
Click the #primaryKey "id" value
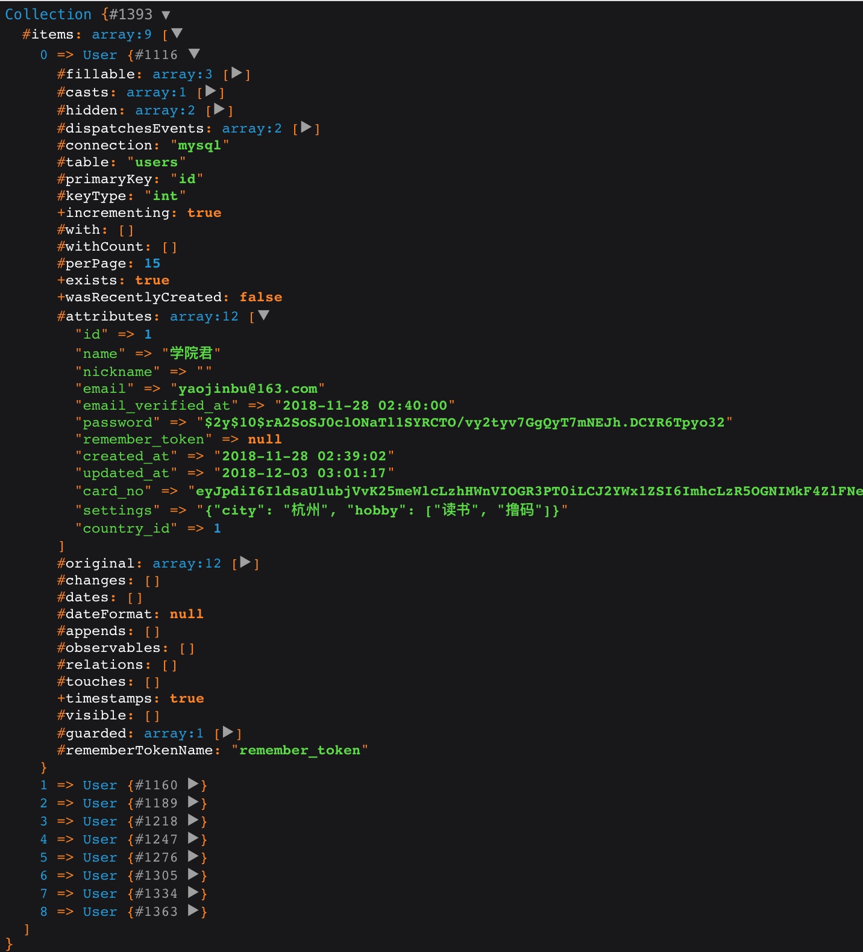coord(187,180)
